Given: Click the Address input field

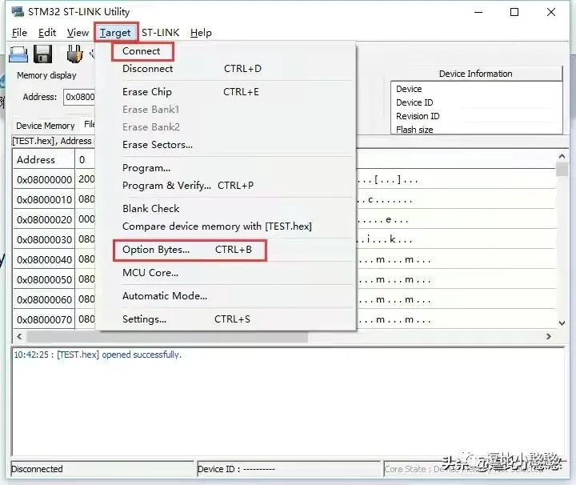Looking at the screenshot, I should [79, 97].
